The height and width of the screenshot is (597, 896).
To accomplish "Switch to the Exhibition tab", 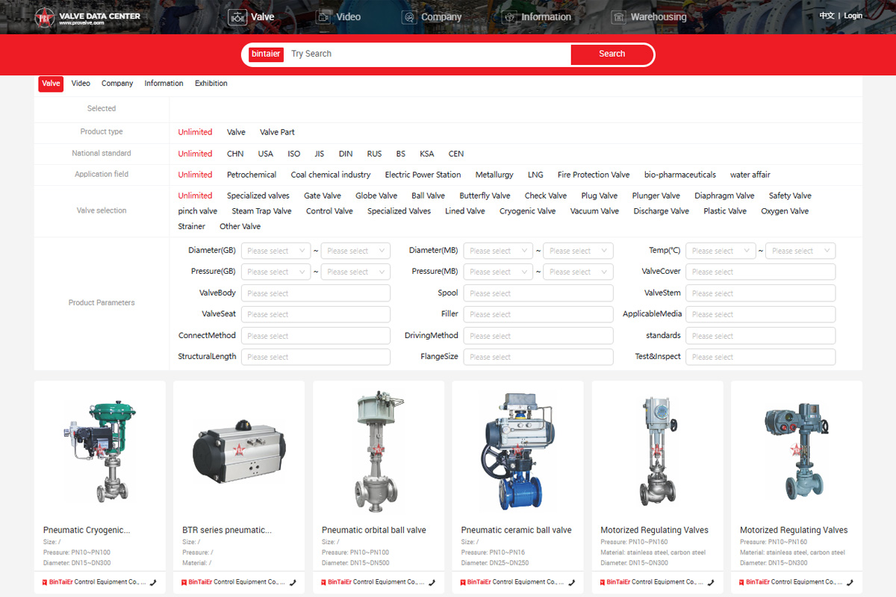I will (x=211, y=84).
